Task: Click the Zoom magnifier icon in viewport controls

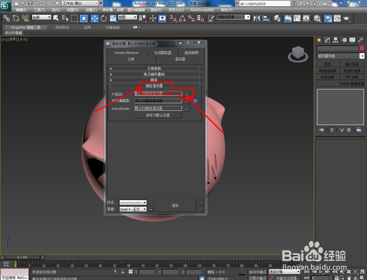Action: click(342, 272)
